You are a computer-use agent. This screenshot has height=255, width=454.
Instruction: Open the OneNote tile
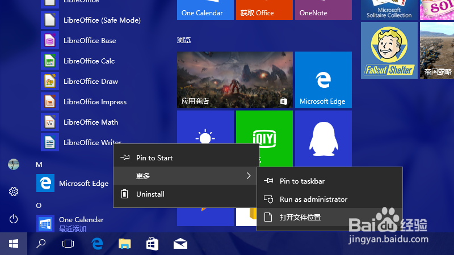(x=323, y=10)
